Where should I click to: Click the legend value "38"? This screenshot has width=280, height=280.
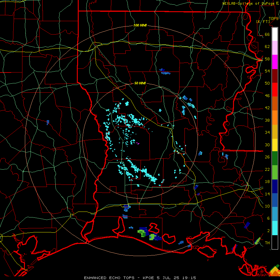point(267,120)
